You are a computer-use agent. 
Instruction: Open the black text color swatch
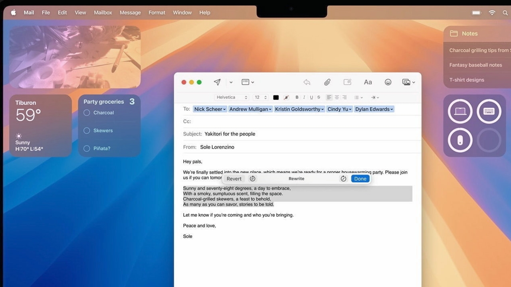point(276,97)
